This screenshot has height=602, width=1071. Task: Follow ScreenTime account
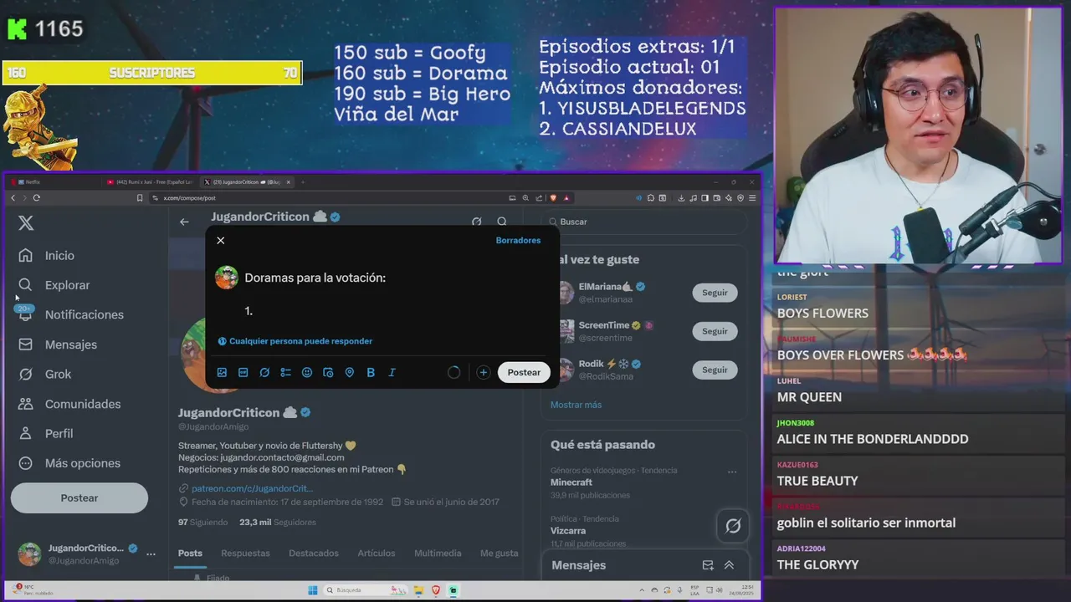coord(715,331)
